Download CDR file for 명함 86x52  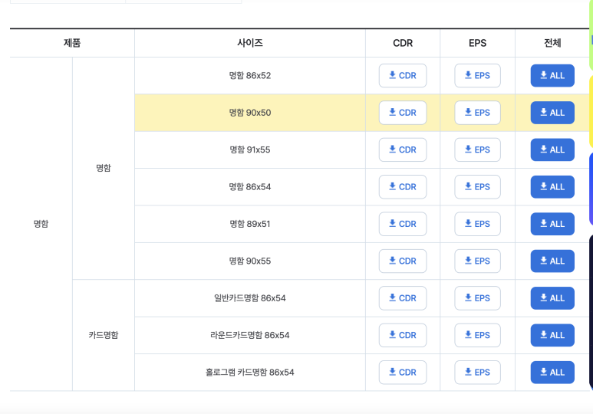[403, 76]
